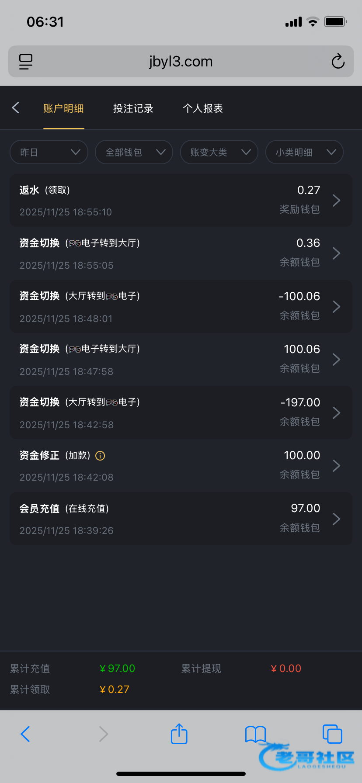
Task: Open the reader/page menu icon in address bar
Action: 26,62
